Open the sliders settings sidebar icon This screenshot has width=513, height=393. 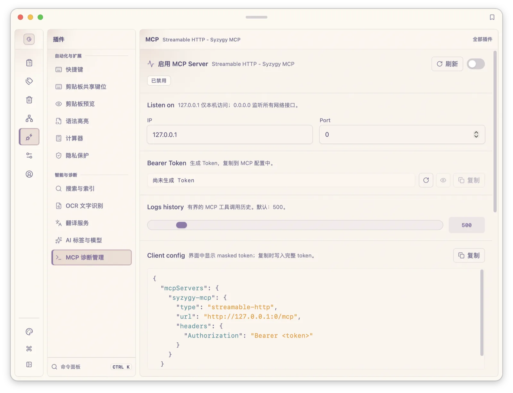pos(29,156)
